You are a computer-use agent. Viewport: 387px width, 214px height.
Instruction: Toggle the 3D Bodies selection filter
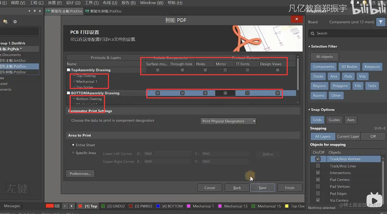(x=349, y=67)
